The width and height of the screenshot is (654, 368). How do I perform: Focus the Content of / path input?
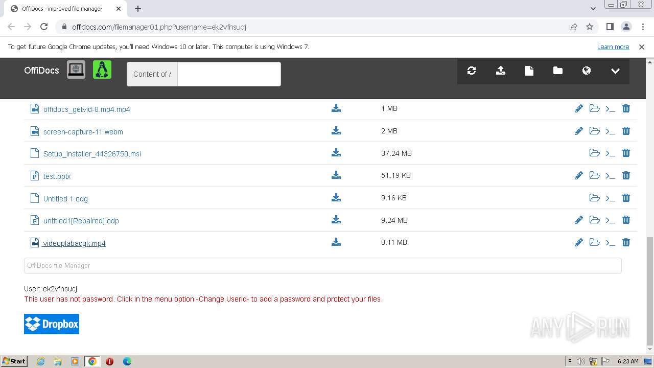pos(229,74)
